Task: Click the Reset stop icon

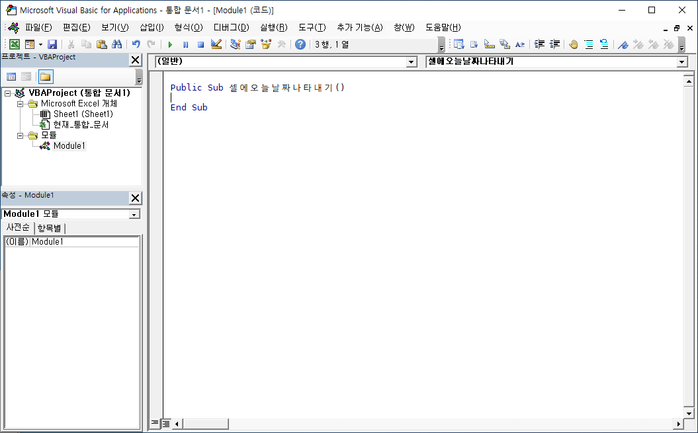Action: point(200,44)
